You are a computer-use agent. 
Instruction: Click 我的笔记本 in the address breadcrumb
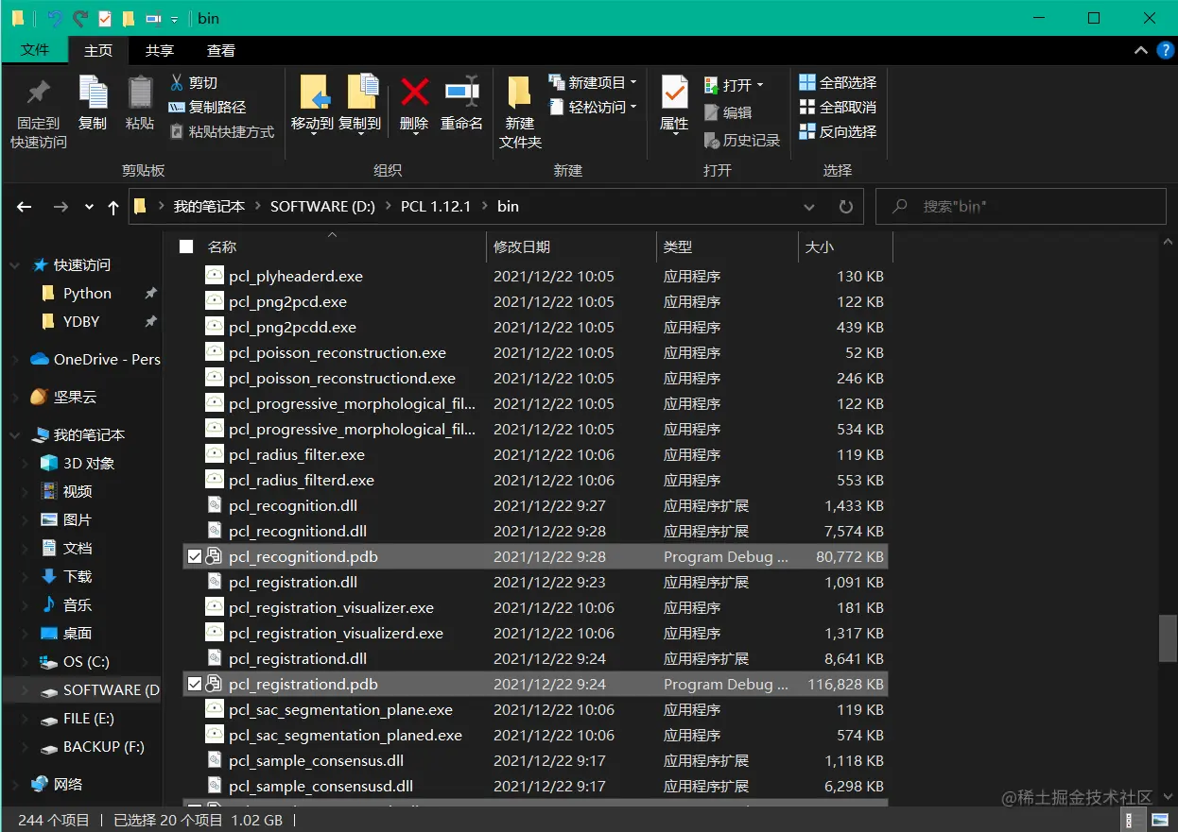[x=209, y=207]
